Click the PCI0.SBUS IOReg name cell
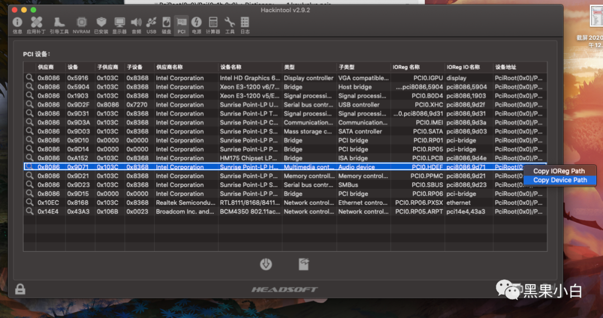This screenshot has height=318, width=603. coord(427,184)
